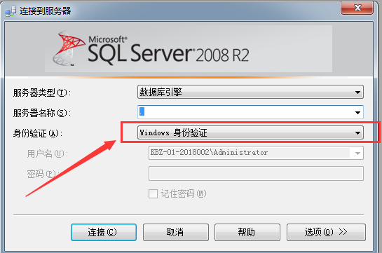The image size is (382, 253).
Task: Expand the server name dropdown arrow
Action: pos(357,113)
